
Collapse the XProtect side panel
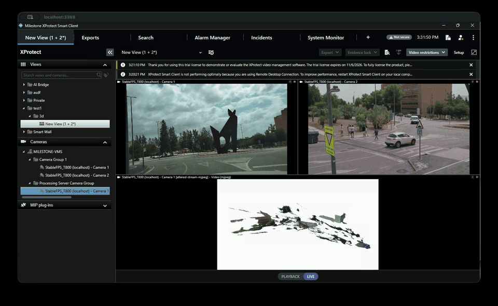click(110, 52)
